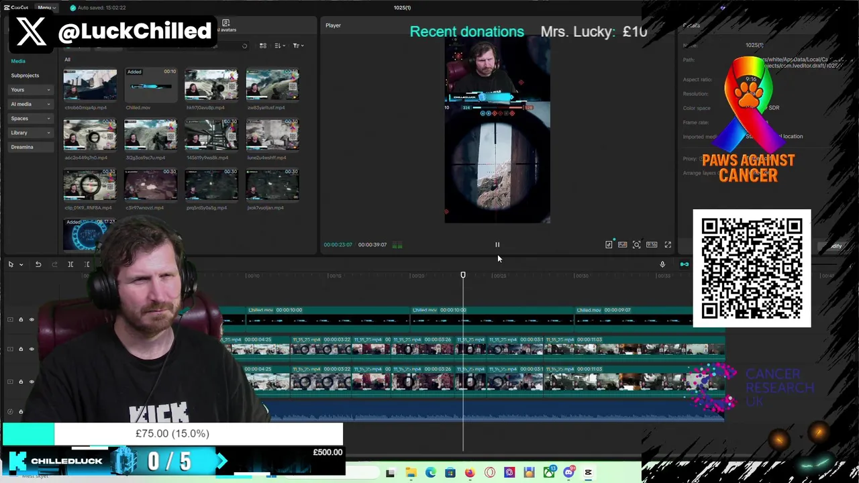Open Microsoft Edge from the taskbar
This screenshot has width=859, height=483.
pos(430,473)
